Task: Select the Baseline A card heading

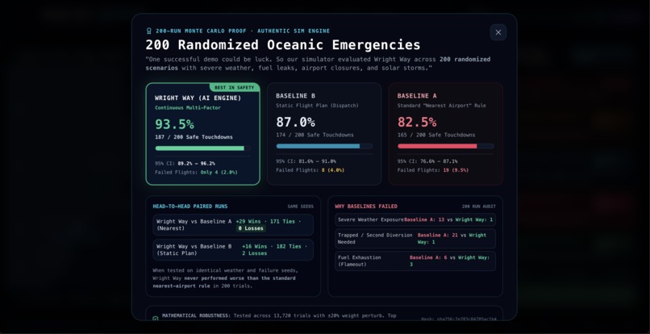Action: click(x=417, y=96)
